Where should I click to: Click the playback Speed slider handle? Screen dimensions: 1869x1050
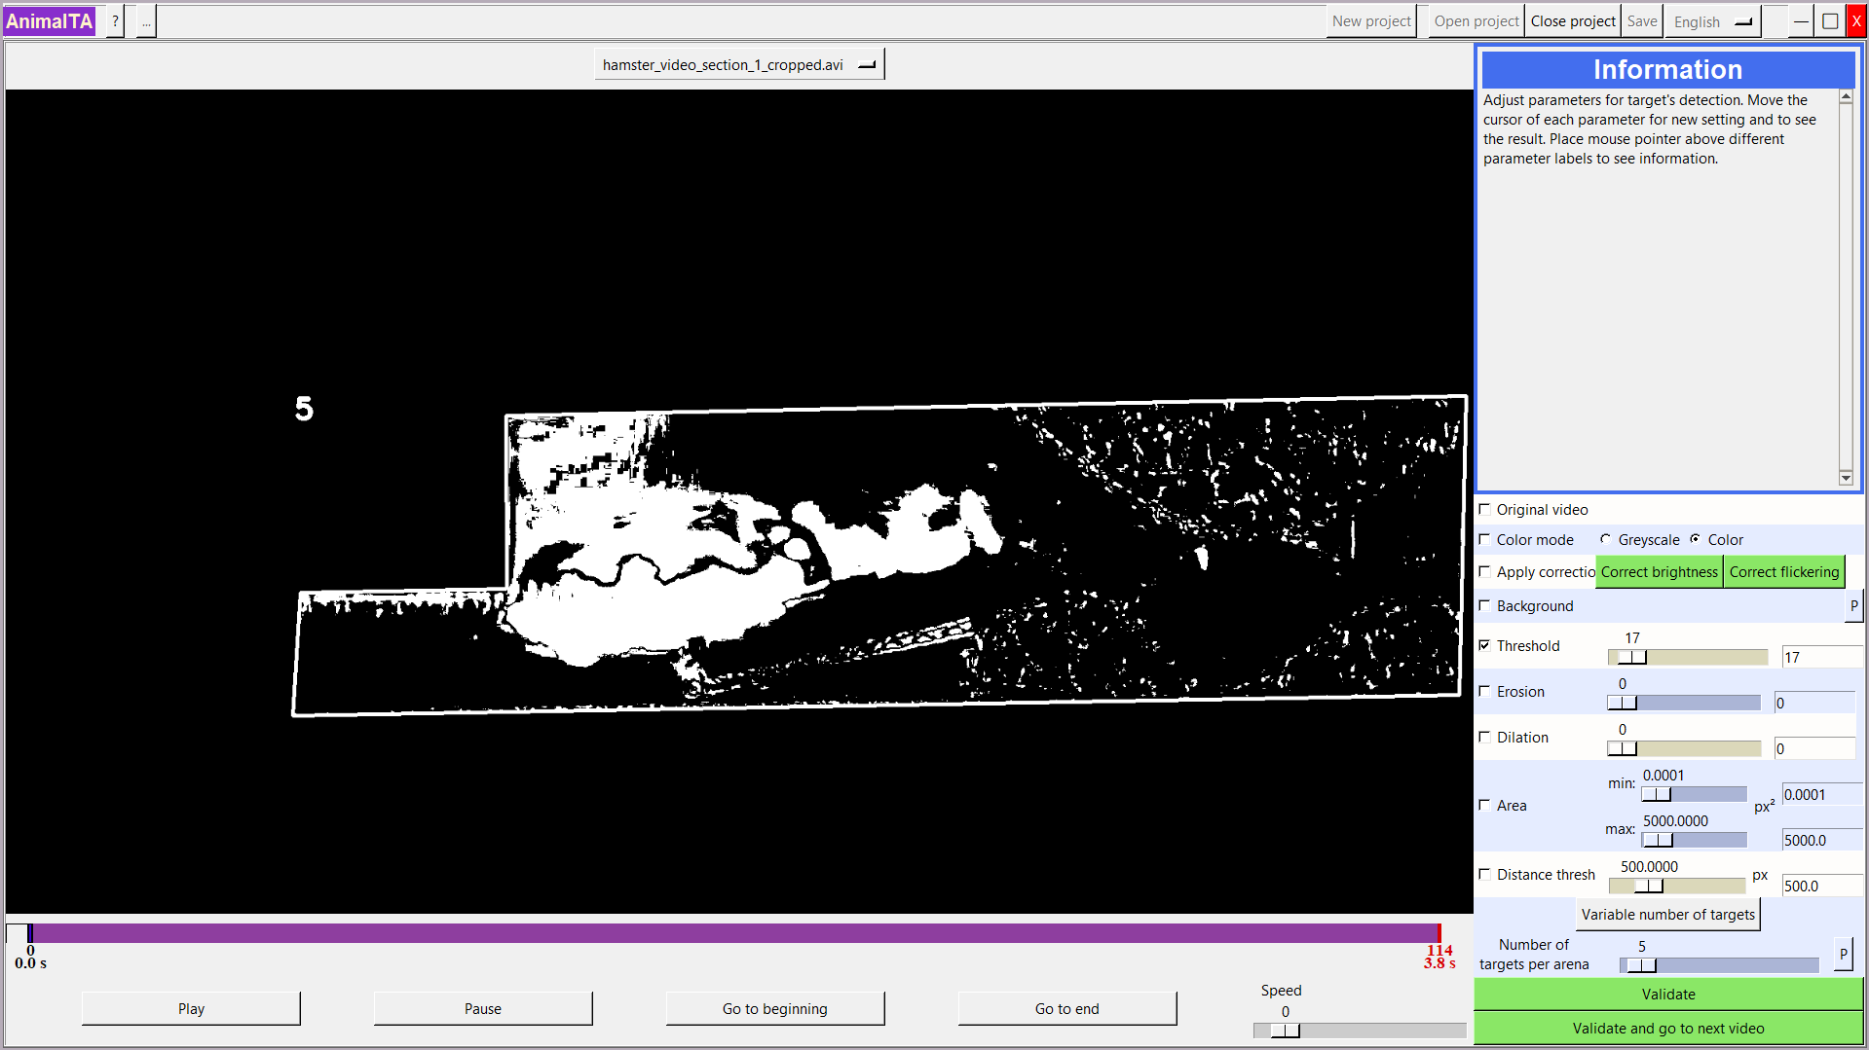(1285, 1031)
